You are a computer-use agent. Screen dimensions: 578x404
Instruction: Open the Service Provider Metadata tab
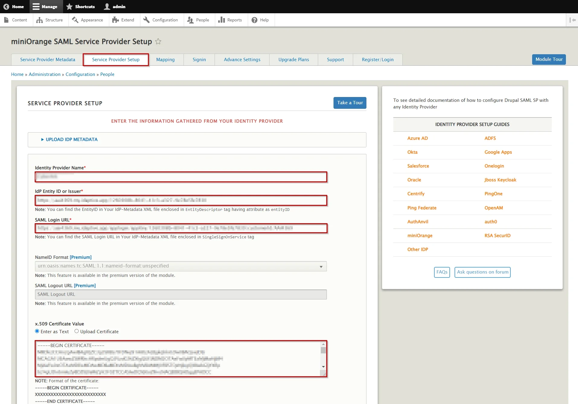pyautogui.click(x=48, y=60)
